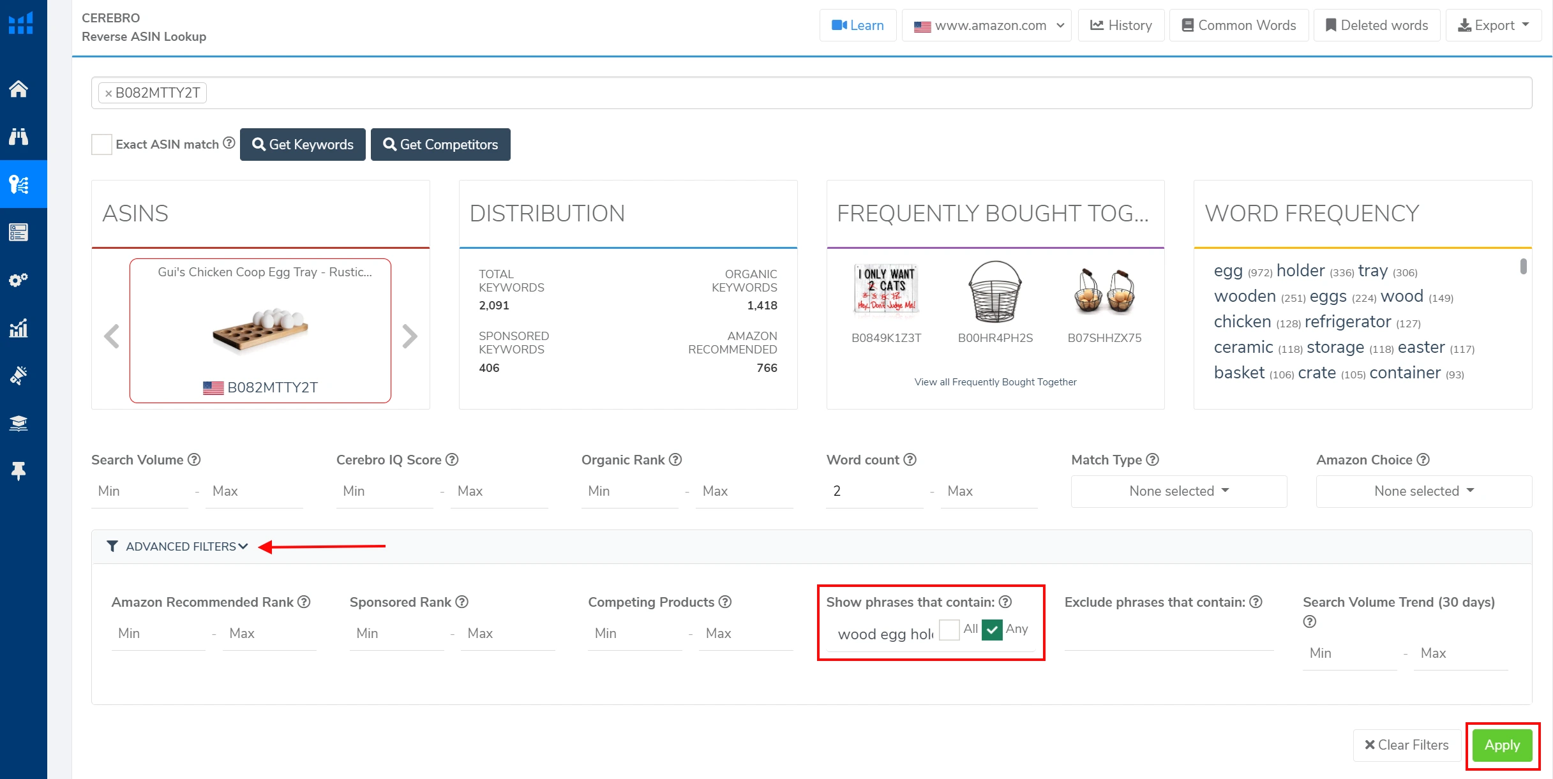Click Search Volume help question icon
The image size is (1553, 779).
(x=194, y=459)
